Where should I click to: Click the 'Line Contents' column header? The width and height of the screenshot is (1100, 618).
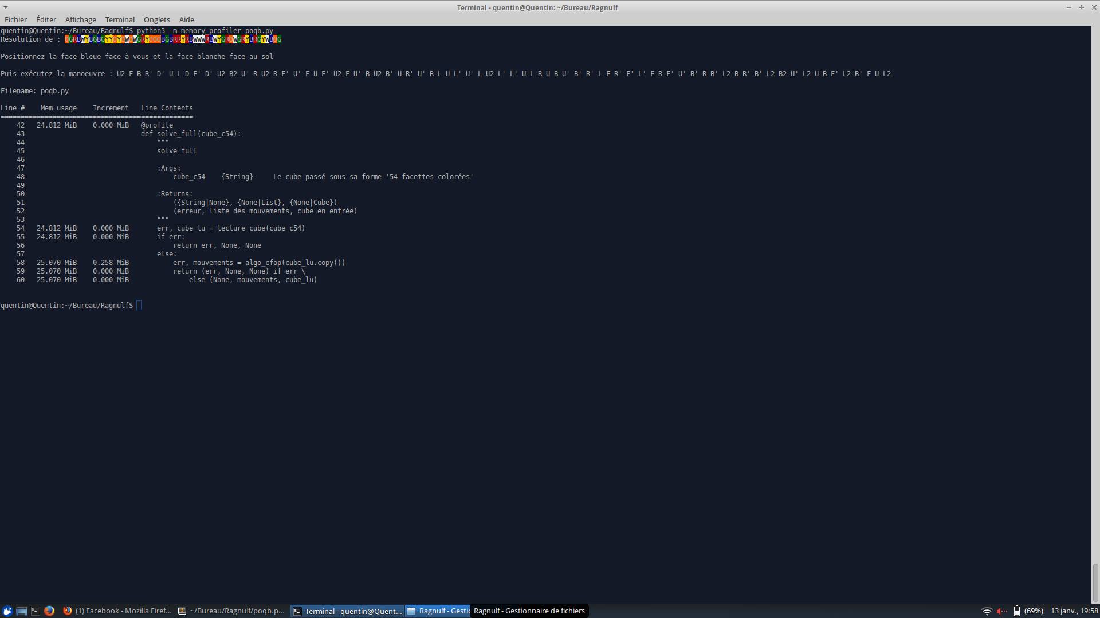pos(167,108)
